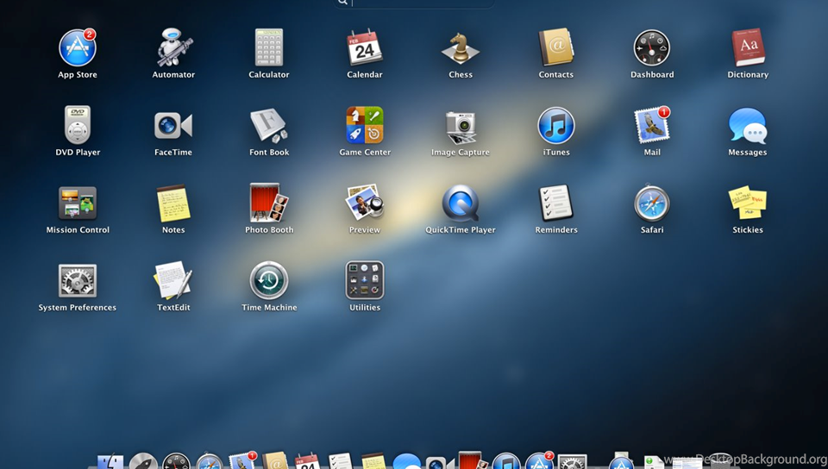Launch FaceTime from the Launchpad grid
This screenshot has width=828, height=469.
pyautogui.click(x=173, y=126)
